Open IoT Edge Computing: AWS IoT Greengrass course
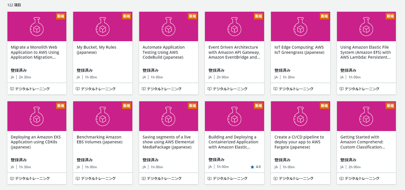This screenshot has width=405, height=190. point(299,50)
